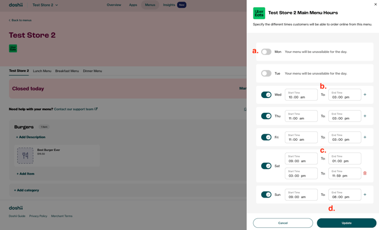The width and height of the screenshot is (379, 230).
Task: Edit Saturday first start time 09:00 am
Action: click(301, 158)
